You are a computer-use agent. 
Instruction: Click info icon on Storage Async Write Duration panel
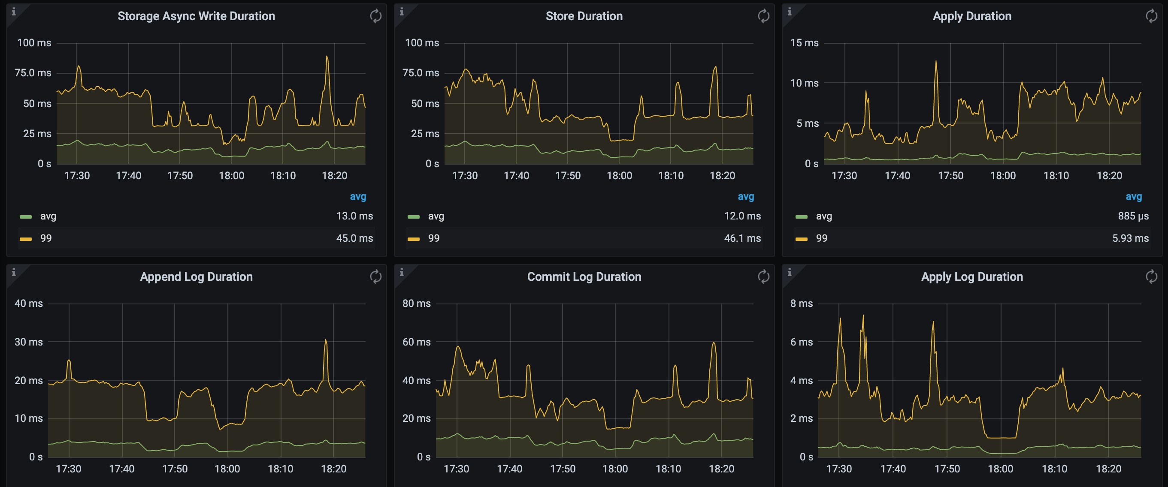[x=14, y=12]
